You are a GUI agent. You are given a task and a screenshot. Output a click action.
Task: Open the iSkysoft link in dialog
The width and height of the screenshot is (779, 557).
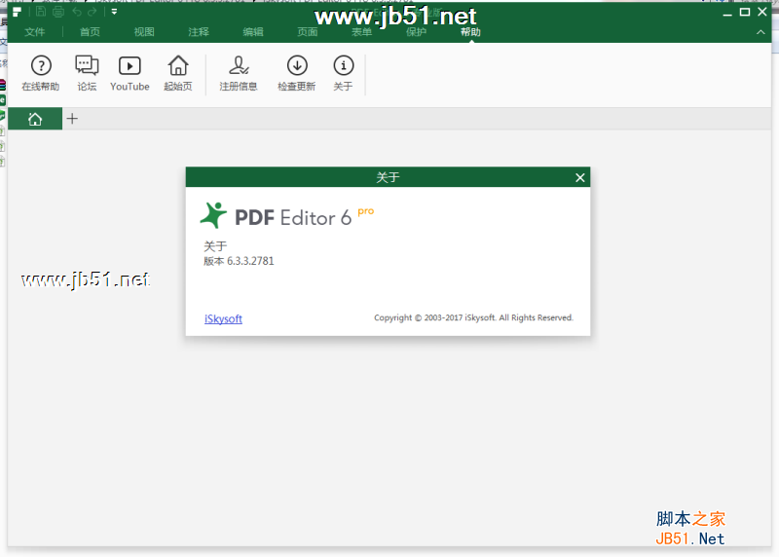224,318
